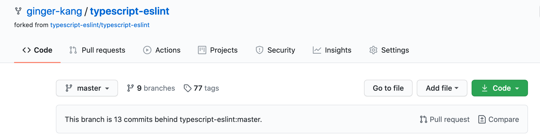540x136 pixels.
Task: Click the Security shield icon
Action: click(x=259, y=50)
